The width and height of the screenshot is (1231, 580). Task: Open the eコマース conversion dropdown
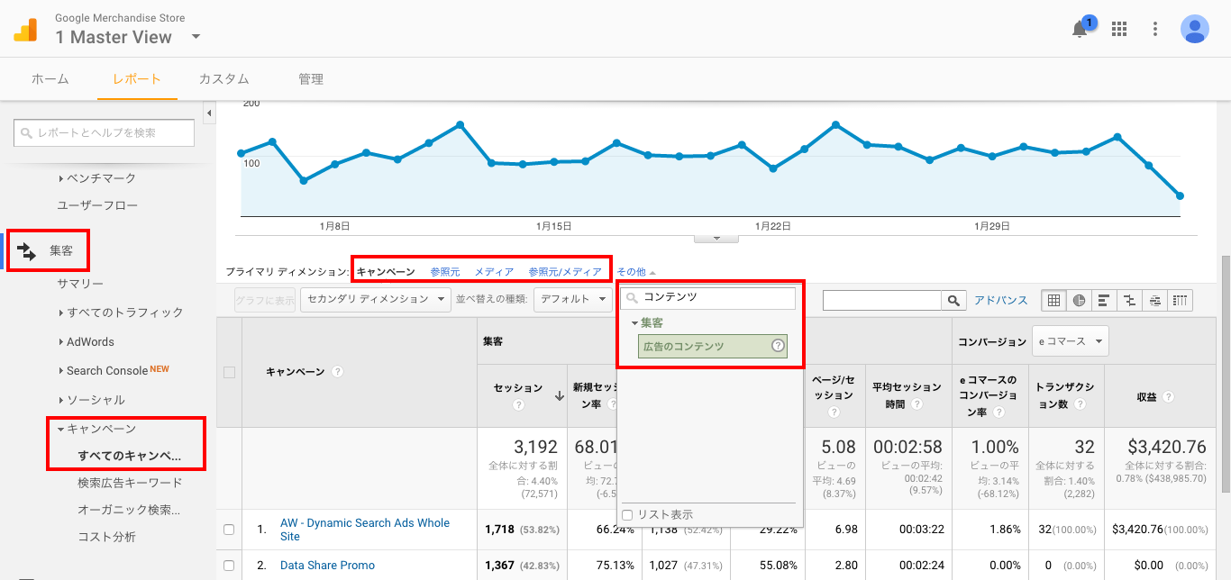click(1070, 341)
